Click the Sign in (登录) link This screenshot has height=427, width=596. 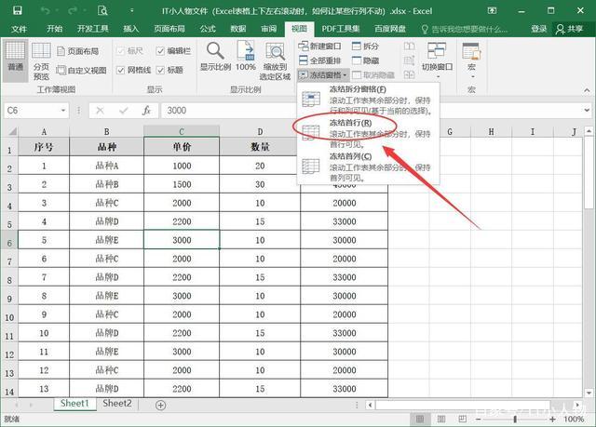point(538,29)
